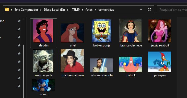This screenshot has width=187, height=98.
Task: Expand chevron before 'Este Computador' breadcrumb
Action: click(11, 10)
